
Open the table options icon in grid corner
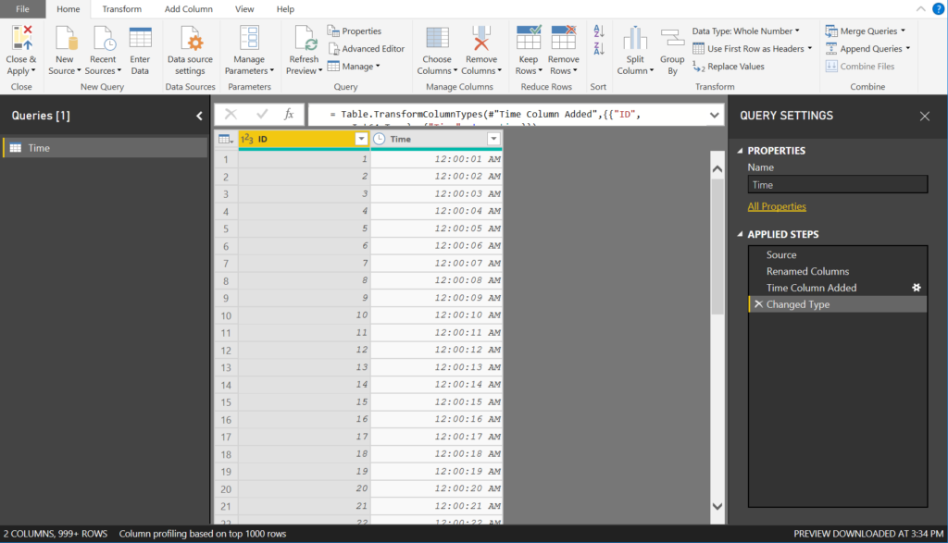[x=226, y=139]
